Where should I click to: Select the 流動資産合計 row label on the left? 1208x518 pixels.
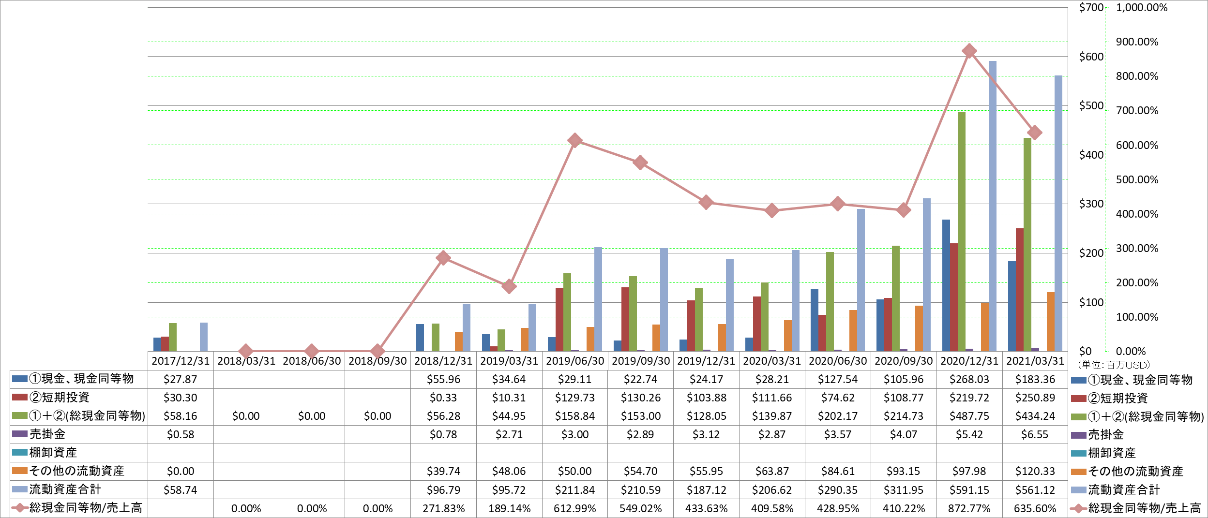click(x=65, y=489)
